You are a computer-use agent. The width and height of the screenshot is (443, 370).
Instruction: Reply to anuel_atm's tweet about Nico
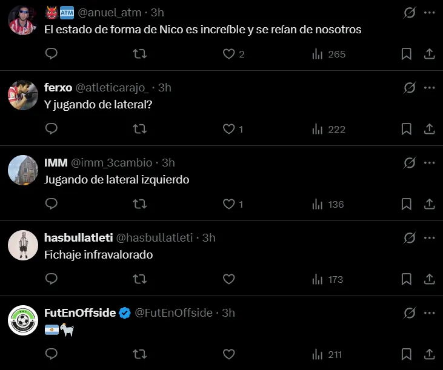52,54
